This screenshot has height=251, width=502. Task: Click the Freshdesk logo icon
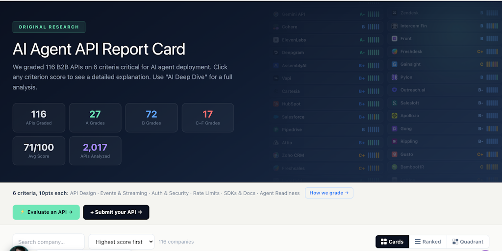[x=395, y=51]
